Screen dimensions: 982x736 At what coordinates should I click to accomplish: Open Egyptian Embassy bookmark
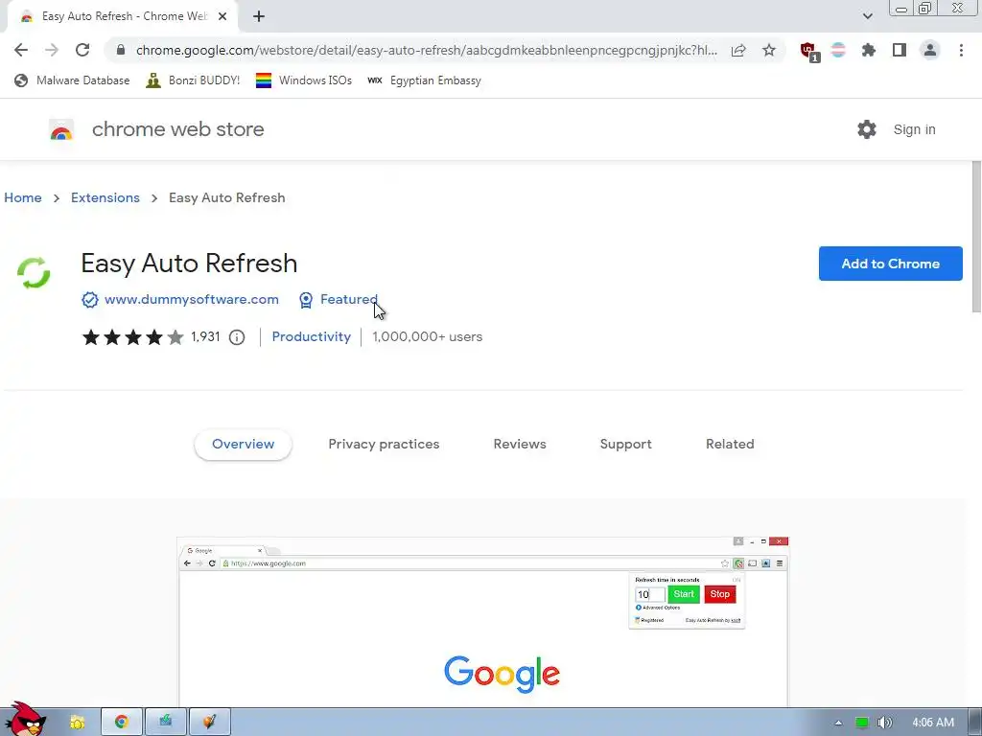424,80
